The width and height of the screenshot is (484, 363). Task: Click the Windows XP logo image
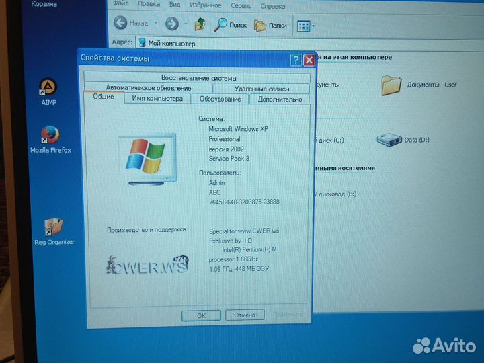[147, 159]
